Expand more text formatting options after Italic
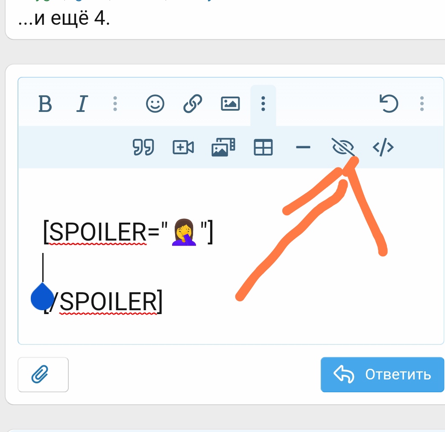 115,104
